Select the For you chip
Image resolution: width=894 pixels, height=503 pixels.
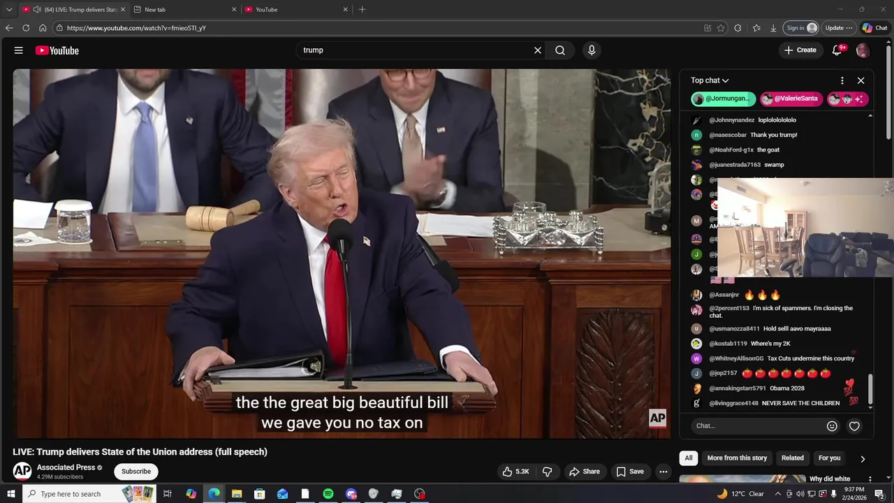830,458
